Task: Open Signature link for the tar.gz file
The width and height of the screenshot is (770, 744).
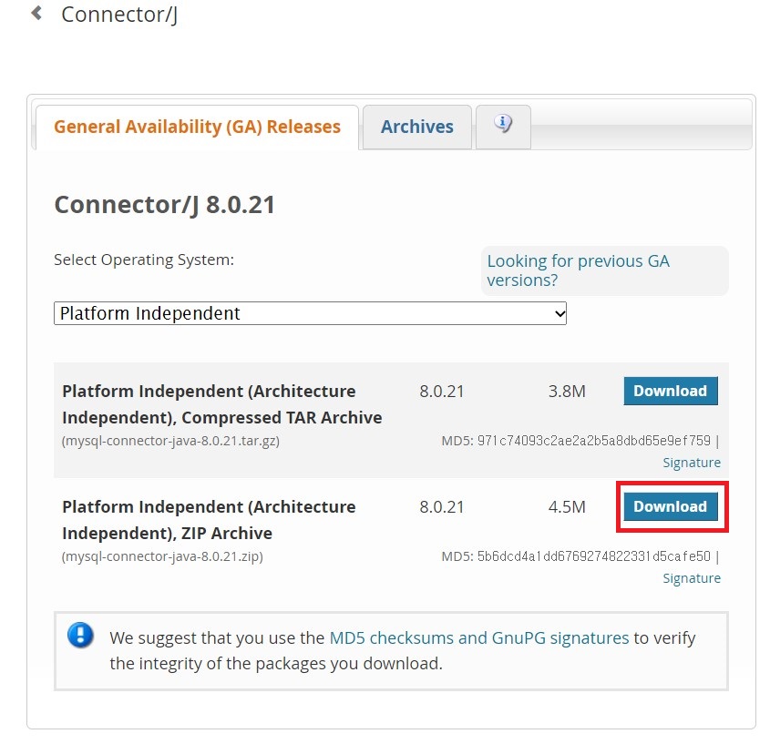Action: coord(692,463)
